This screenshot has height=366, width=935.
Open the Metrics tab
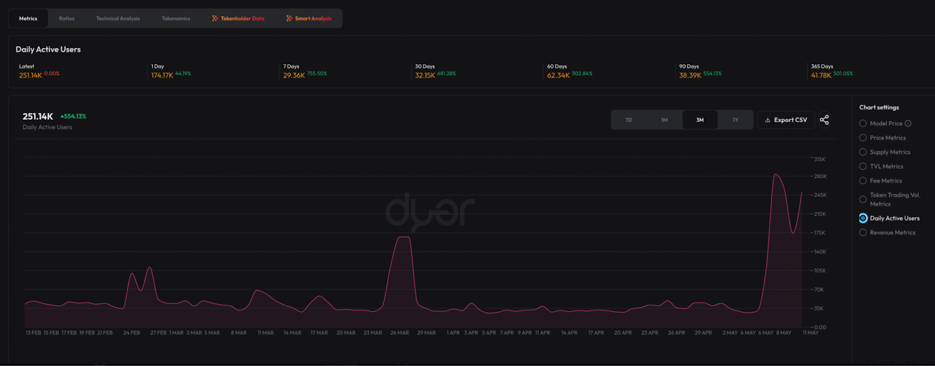(x=28, y=19)
